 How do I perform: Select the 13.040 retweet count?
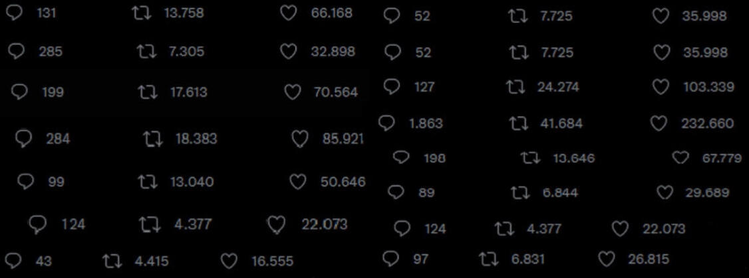pos(192,182)
